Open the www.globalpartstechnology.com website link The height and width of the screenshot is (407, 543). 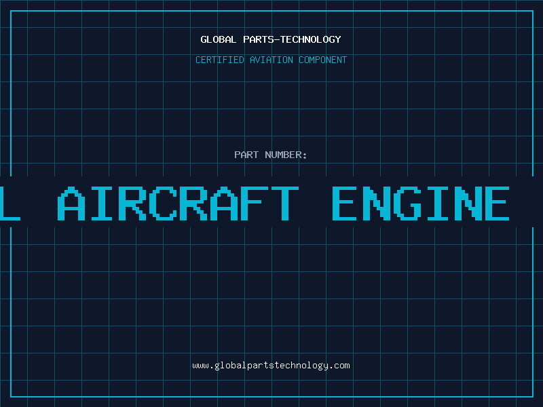271,366
